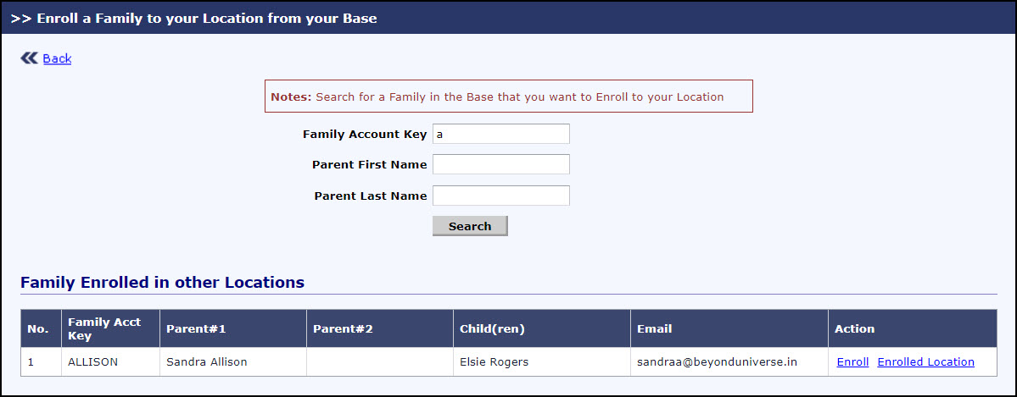
Task: Click into the Parent Last Name field
Action: click(x=500, y=196)
